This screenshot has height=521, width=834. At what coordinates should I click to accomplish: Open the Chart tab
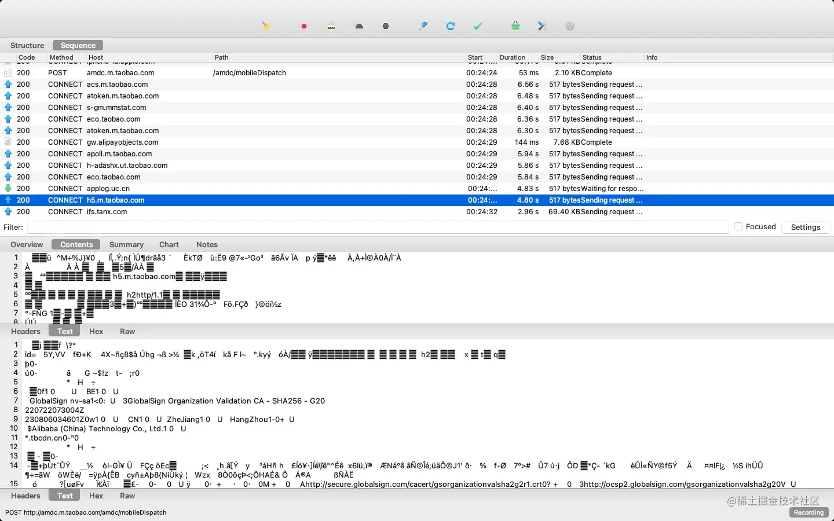[169, 245]
